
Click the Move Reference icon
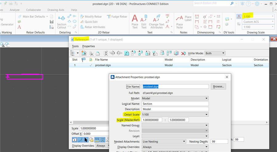pos(133,53)
